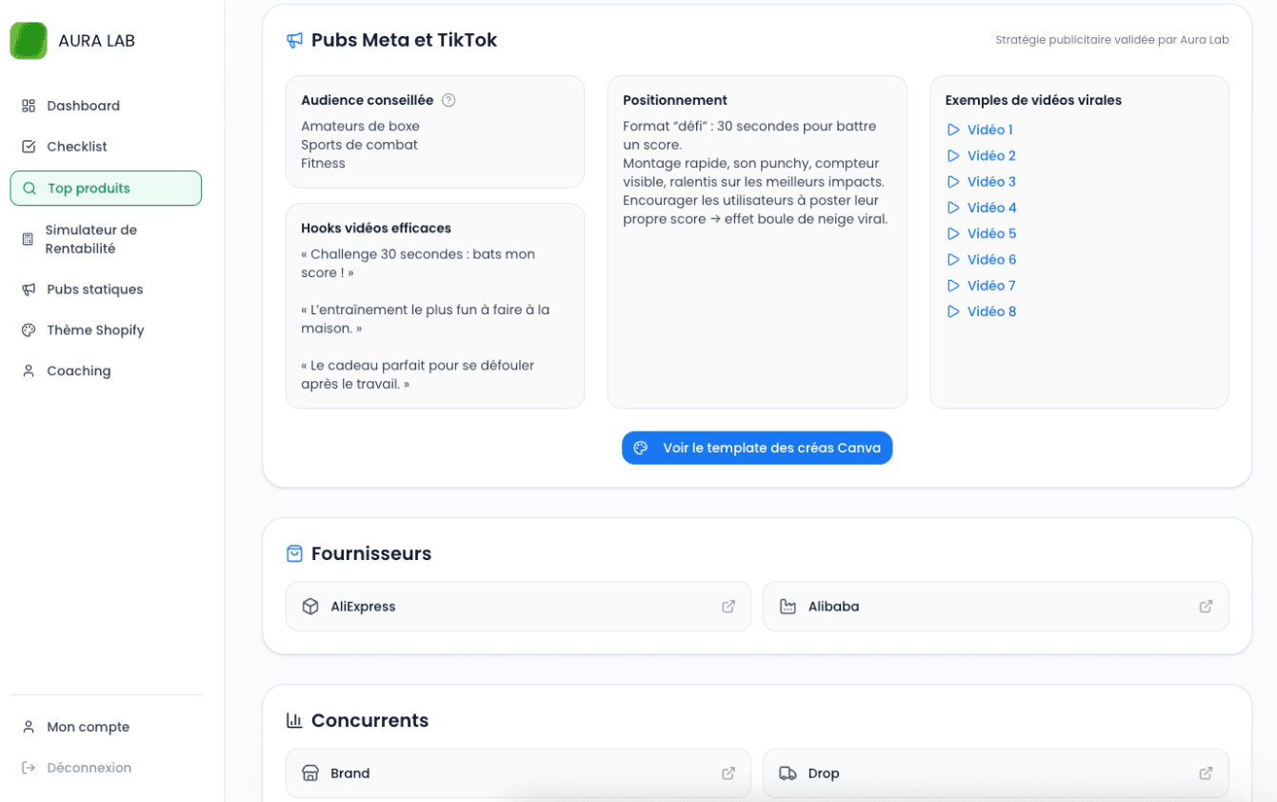The width and height of the screenshot is (1277, 802).
Task: Open Mon compte settings
Action: (x=88, y=727)
